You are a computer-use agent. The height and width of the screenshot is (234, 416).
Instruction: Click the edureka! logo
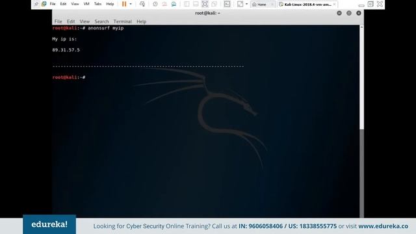(49, 224)
